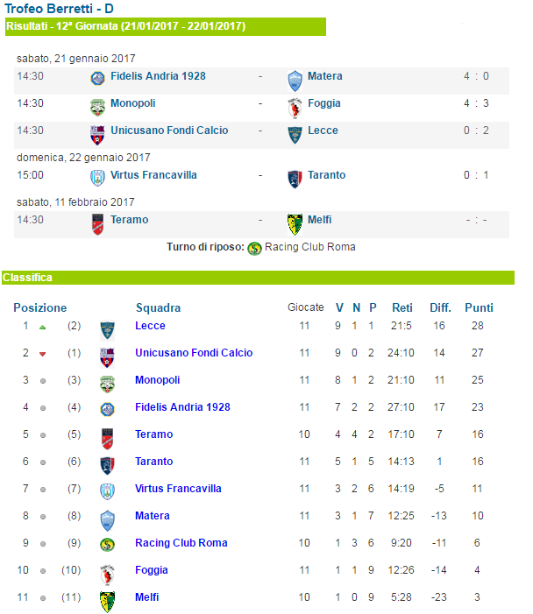Open the Monopoli team link in the classifica
This screenshot has height=614, width=533.
[157, 380]
